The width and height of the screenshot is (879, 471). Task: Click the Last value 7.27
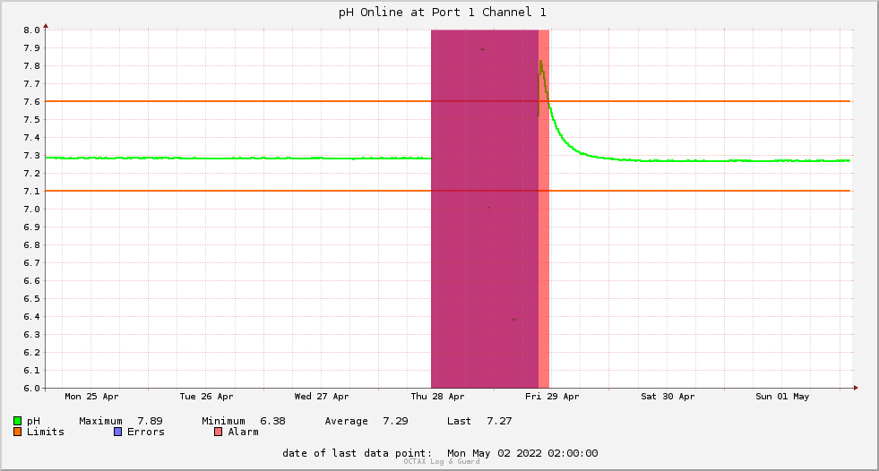pos(499,421)
